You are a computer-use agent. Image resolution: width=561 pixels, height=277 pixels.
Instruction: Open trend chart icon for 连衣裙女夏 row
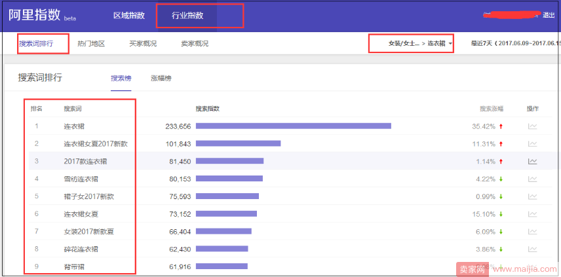(532, 214)
